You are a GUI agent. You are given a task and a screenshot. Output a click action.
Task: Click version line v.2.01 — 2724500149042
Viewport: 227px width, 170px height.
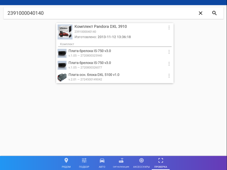(x=85, y=79)
